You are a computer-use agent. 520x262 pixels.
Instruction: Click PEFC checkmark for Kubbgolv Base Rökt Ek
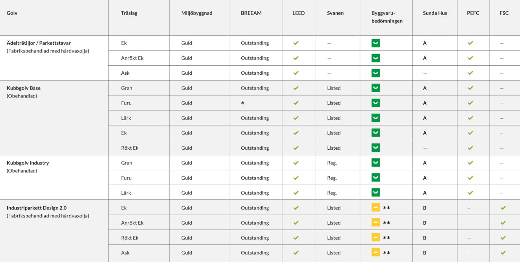click(470, 148)
